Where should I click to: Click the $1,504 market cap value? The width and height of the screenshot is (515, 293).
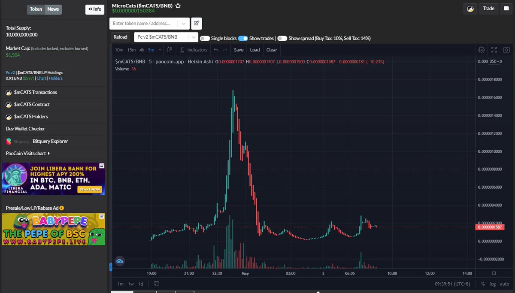[x=13, y=55]
